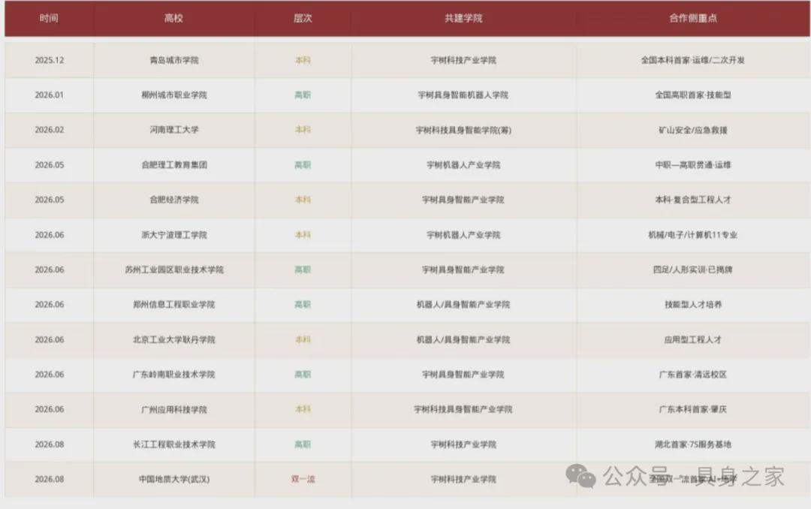Click 机器人/具身智能产业学院 in 郑州信息工程职业学院 row
This screenshot has width=811, height=509.
click(x=463, y=305)
